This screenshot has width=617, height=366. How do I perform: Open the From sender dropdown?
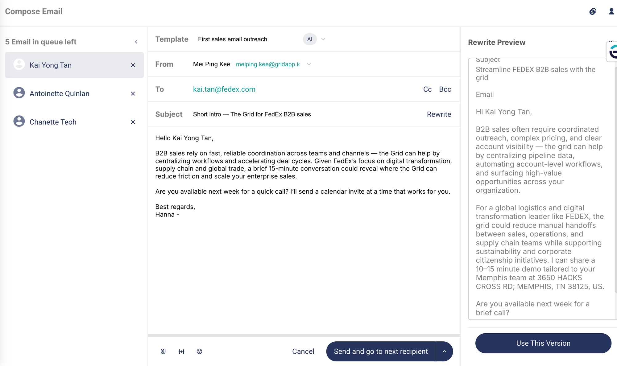(x=309, y=64)
